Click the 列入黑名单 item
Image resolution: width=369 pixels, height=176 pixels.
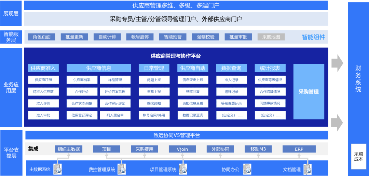pyautogui.click(x=115, y=115)
